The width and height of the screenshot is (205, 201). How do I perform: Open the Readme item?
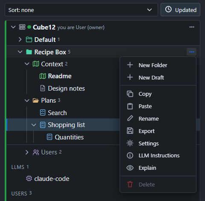pos(60,76)
